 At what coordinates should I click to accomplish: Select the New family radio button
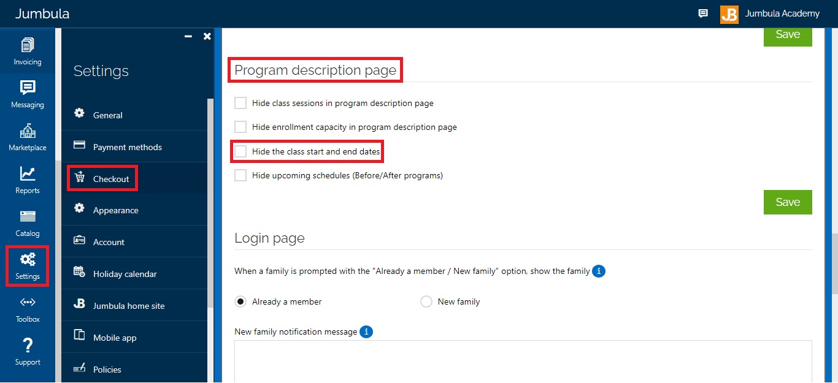pyautogui.click(x=426, y=301)
